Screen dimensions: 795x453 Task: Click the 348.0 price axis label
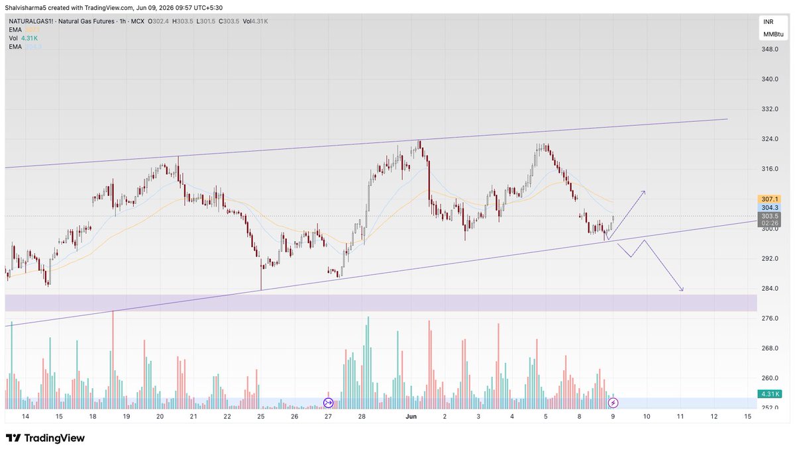[x=770, y=49]
